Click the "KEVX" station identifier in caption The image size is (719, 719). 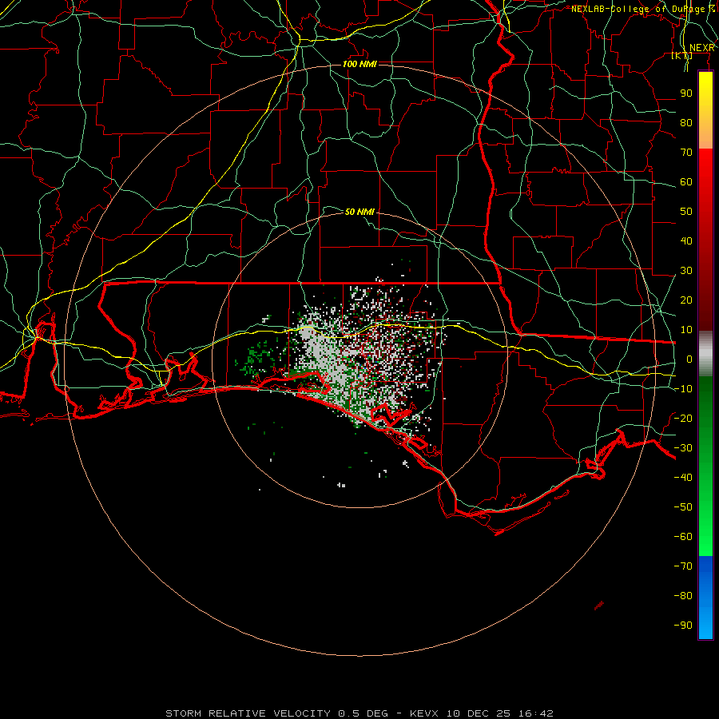tap(424, 713)
